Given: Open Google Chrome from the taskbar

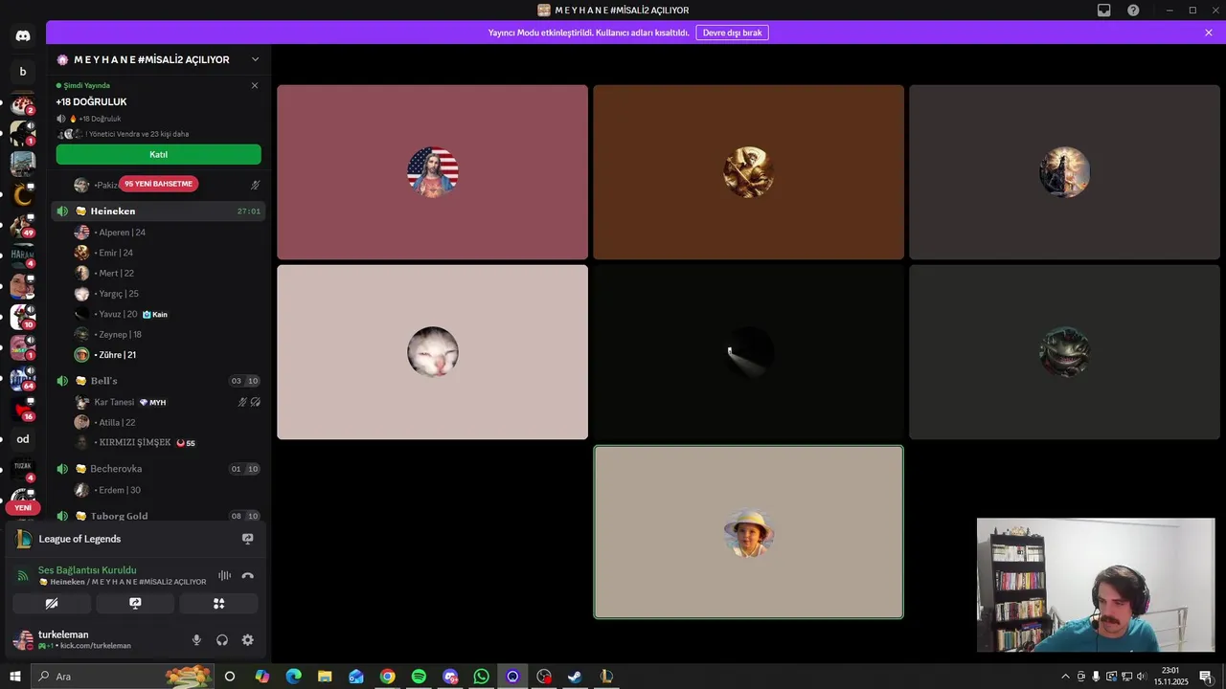Looking at the screenshot, I should pyautogui.click(x=387, y=677).
